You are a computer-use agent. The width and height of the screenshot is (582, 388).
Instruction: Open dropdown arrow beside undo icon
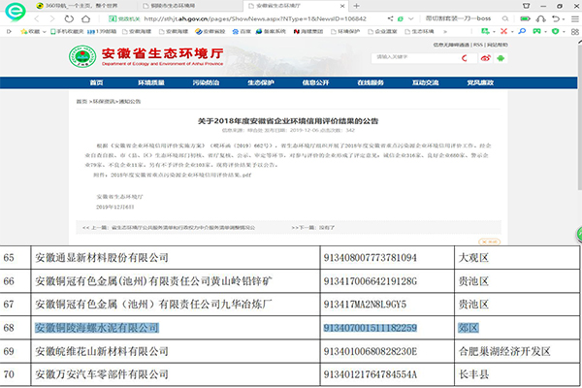564,19
